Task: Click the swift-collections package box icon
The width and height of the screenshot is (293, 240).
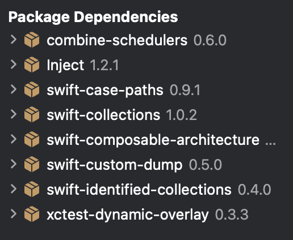Action: pyautogui.click(x=32, y=114)
